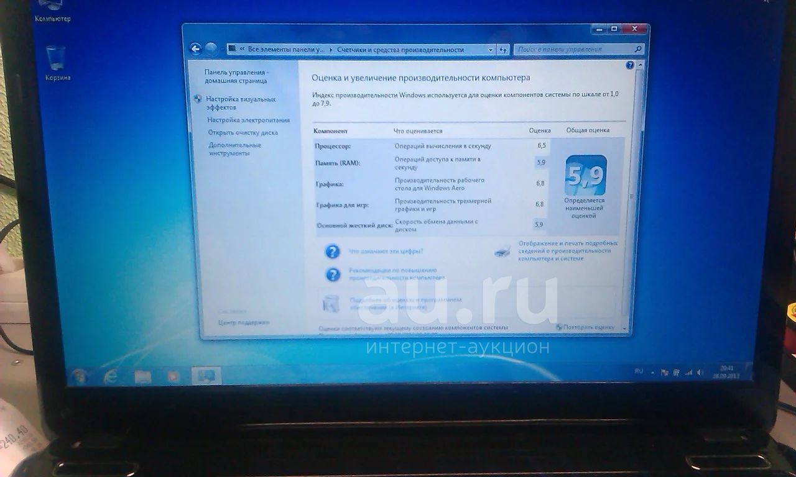796x477 pixels.
Task: Click 'Операций вычисления в секунду' description
Action: (x=443, y=146)
